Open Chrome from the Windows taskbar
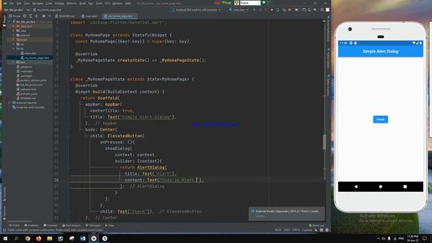This screenshot has width=432, height=243. point(28,238)
